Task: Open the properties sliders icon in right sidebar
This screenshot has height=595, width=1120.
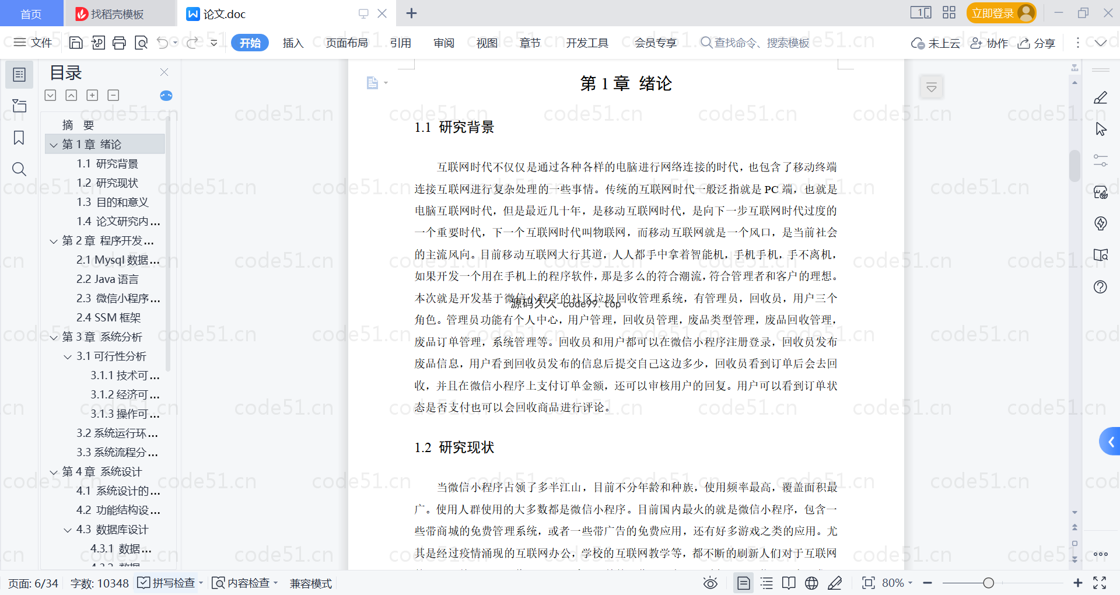Action: (1100, 160)
